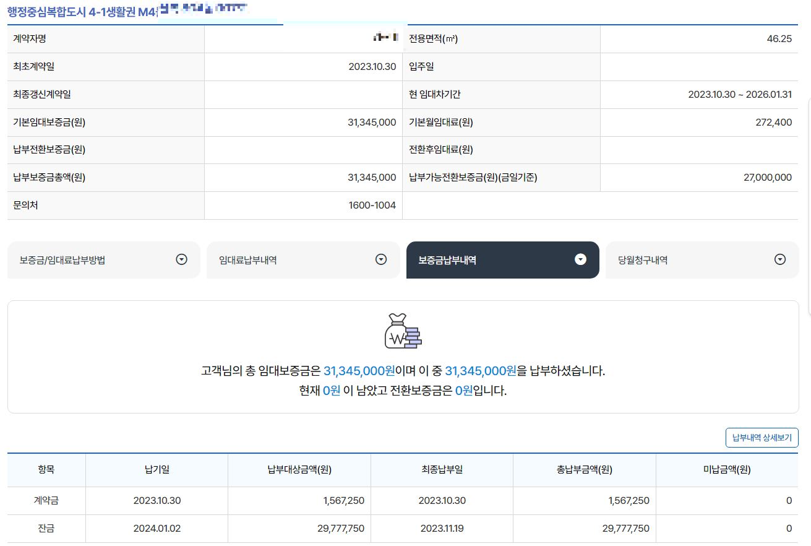Click the 계약자명 label
Image resolution: width=811 pixels, height=546 pixels.
pyautogui.click(x=30, y=39)
